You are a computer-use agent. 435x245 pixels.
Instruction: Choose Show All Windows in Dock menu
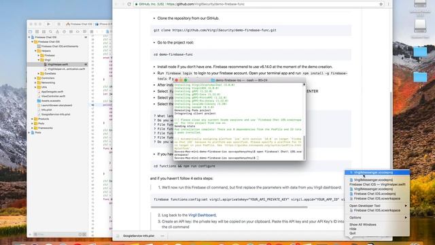(377, 225)
